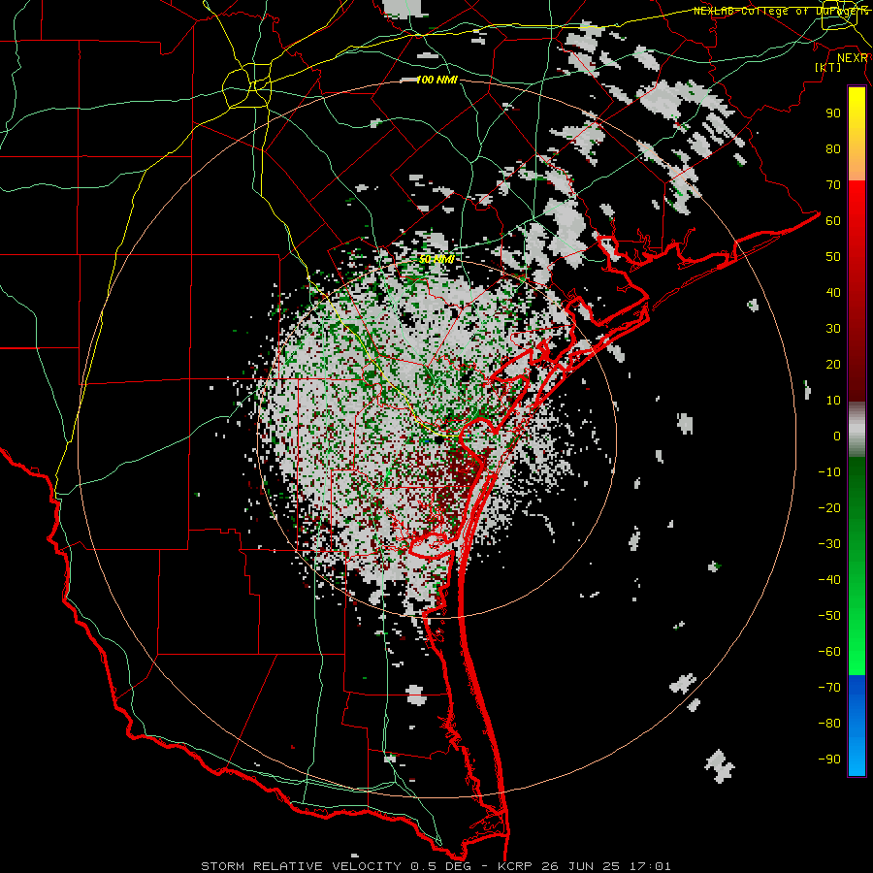The width and height of the screenshot is (873, 873).
Task: Click the "20" value on the velocity scale
Action: pyautogui.click(x=833, y=365)
